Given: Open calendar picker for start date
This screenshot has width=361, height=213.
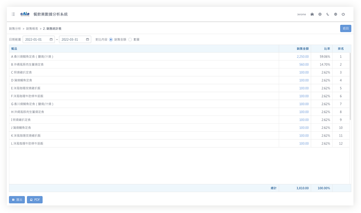Looking at the screenshot, I should pyautogui.click(x=51, y=39).
